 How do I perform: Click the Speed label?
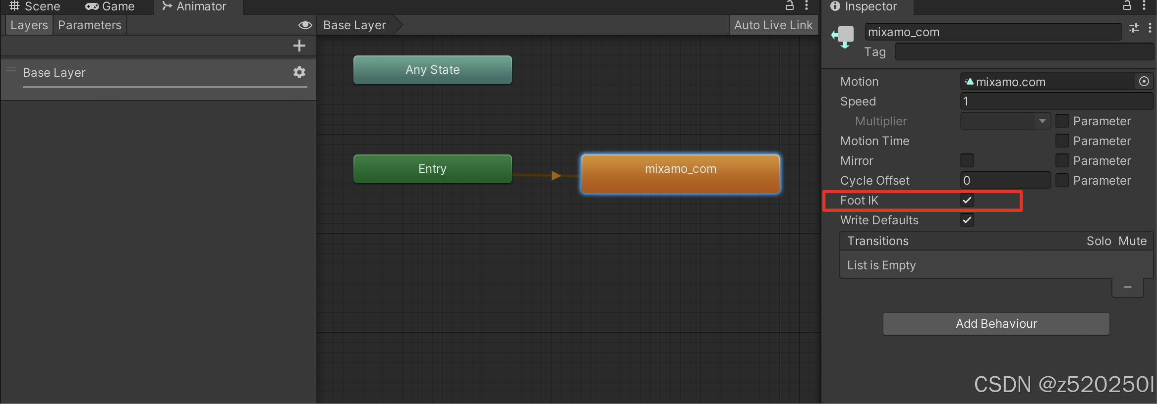(x=858, y=101)
